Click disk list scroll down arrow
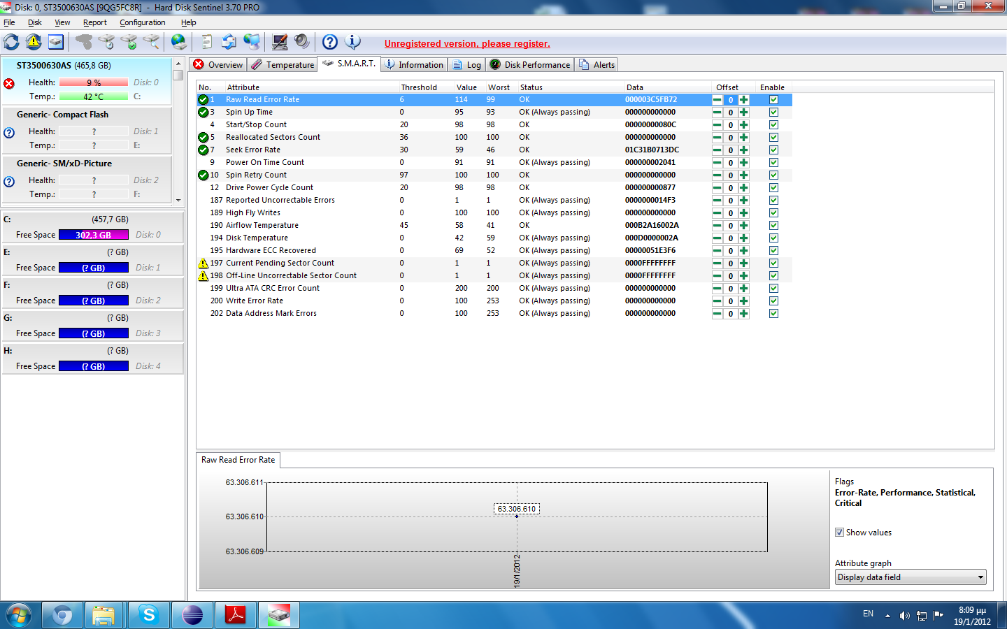The image size is (1007, 629). [x=178, y=200]
